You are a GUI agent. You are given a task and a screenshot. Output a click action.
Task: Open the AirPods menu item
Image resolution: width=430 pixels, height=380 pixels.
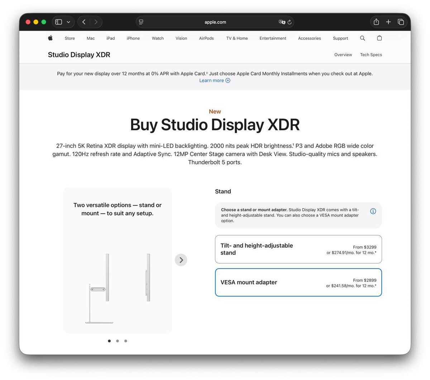(x=206, y=38)
